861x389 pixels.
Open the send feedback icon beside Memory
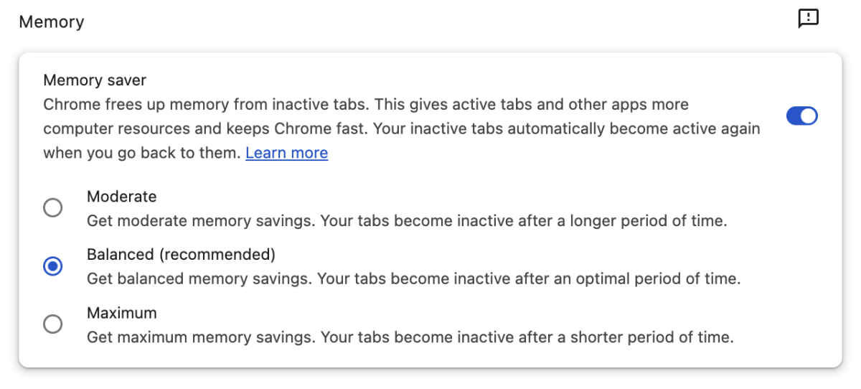coord(809,19)
